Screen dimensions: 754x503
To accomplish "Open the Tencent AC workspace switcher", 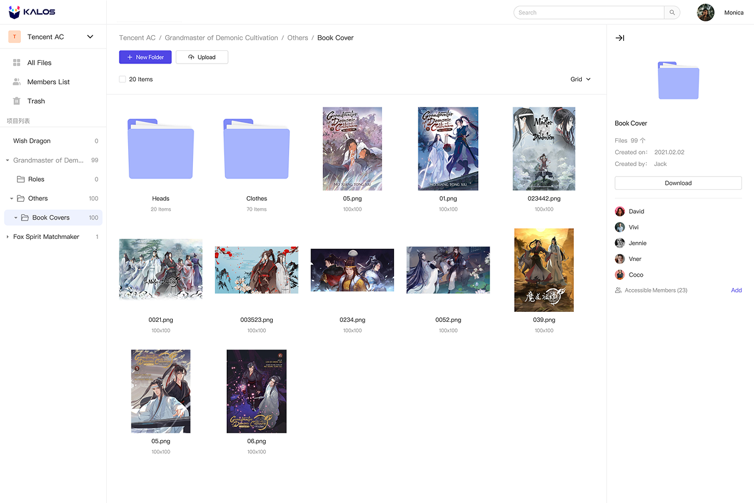I will click(x=90, y=36).
